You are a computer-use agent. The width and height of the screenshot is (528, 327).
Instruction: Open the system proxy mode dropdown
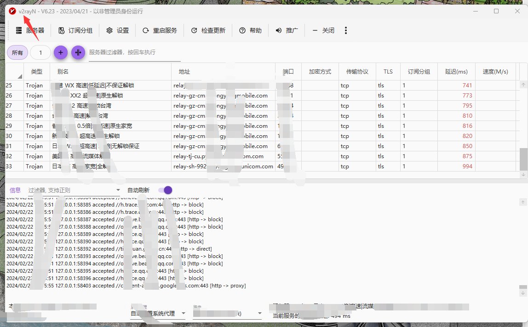pyautogui.click(x=158, y=314)
